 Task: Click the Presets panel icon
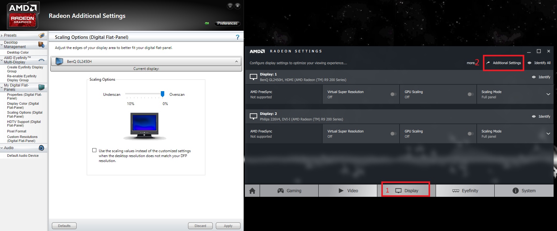[x=41, y=35]
